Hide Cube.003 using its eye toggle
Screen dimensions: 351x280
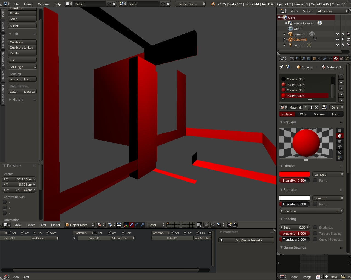pos(337,39)
